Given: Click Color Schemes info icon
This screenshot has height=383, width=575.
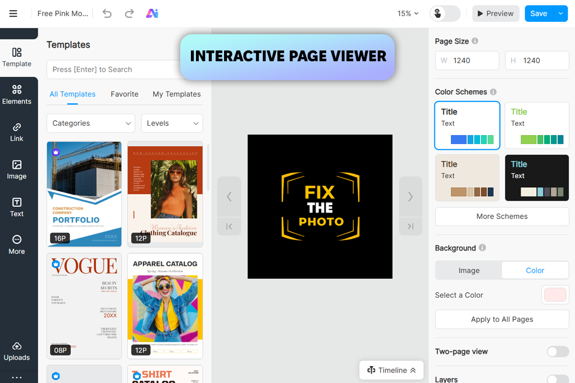Looking at the screenshot, I should click(493, 91).
